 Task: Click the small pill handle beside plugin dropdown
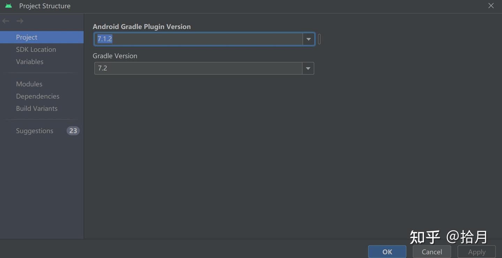click(319, 39)
